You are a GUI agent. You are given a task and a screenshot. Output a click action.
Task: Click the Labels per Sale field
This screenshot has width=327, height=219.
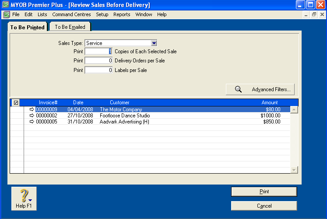click(98, 70)
